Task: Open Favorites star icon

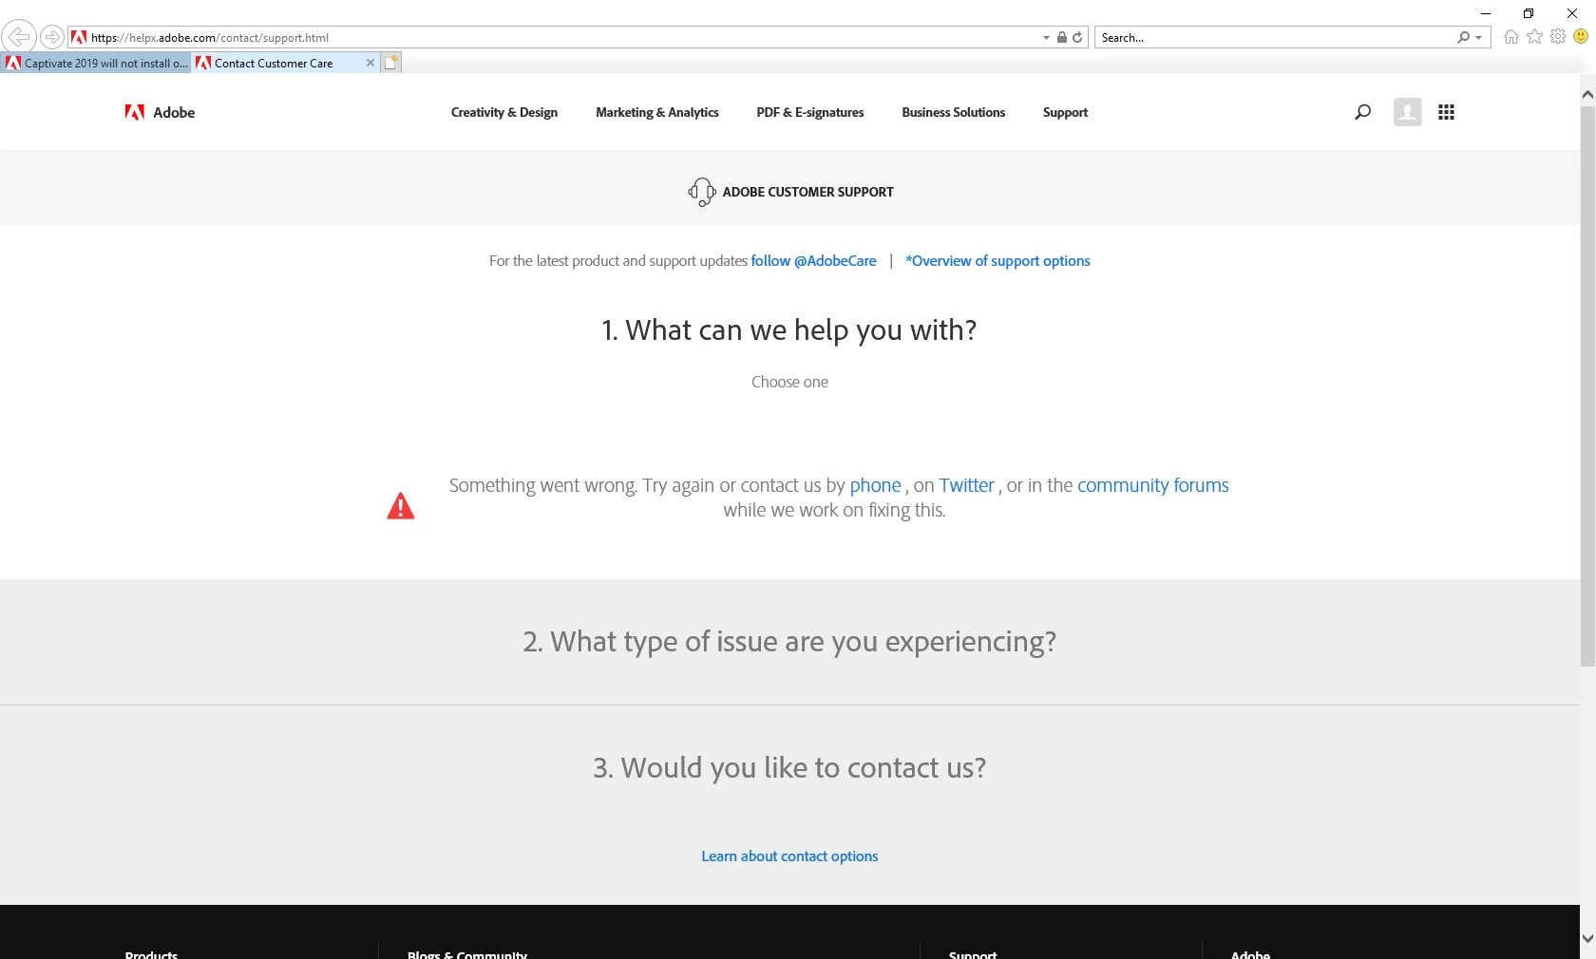Action: click(1534, 37)
